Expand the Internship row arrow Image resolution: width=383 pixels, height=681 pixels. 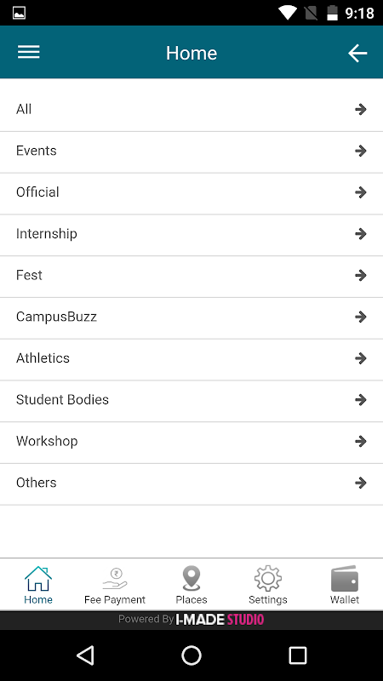360,233
